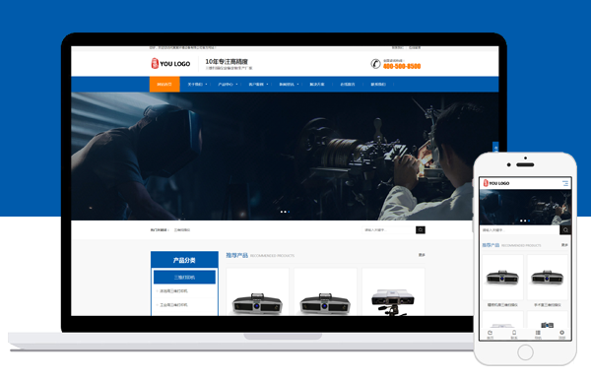Open the last item in the blue navigation bar
Image resolution: width=591 pixels, height=379 pixels.
pyautogui.click(x=378, y=85)
